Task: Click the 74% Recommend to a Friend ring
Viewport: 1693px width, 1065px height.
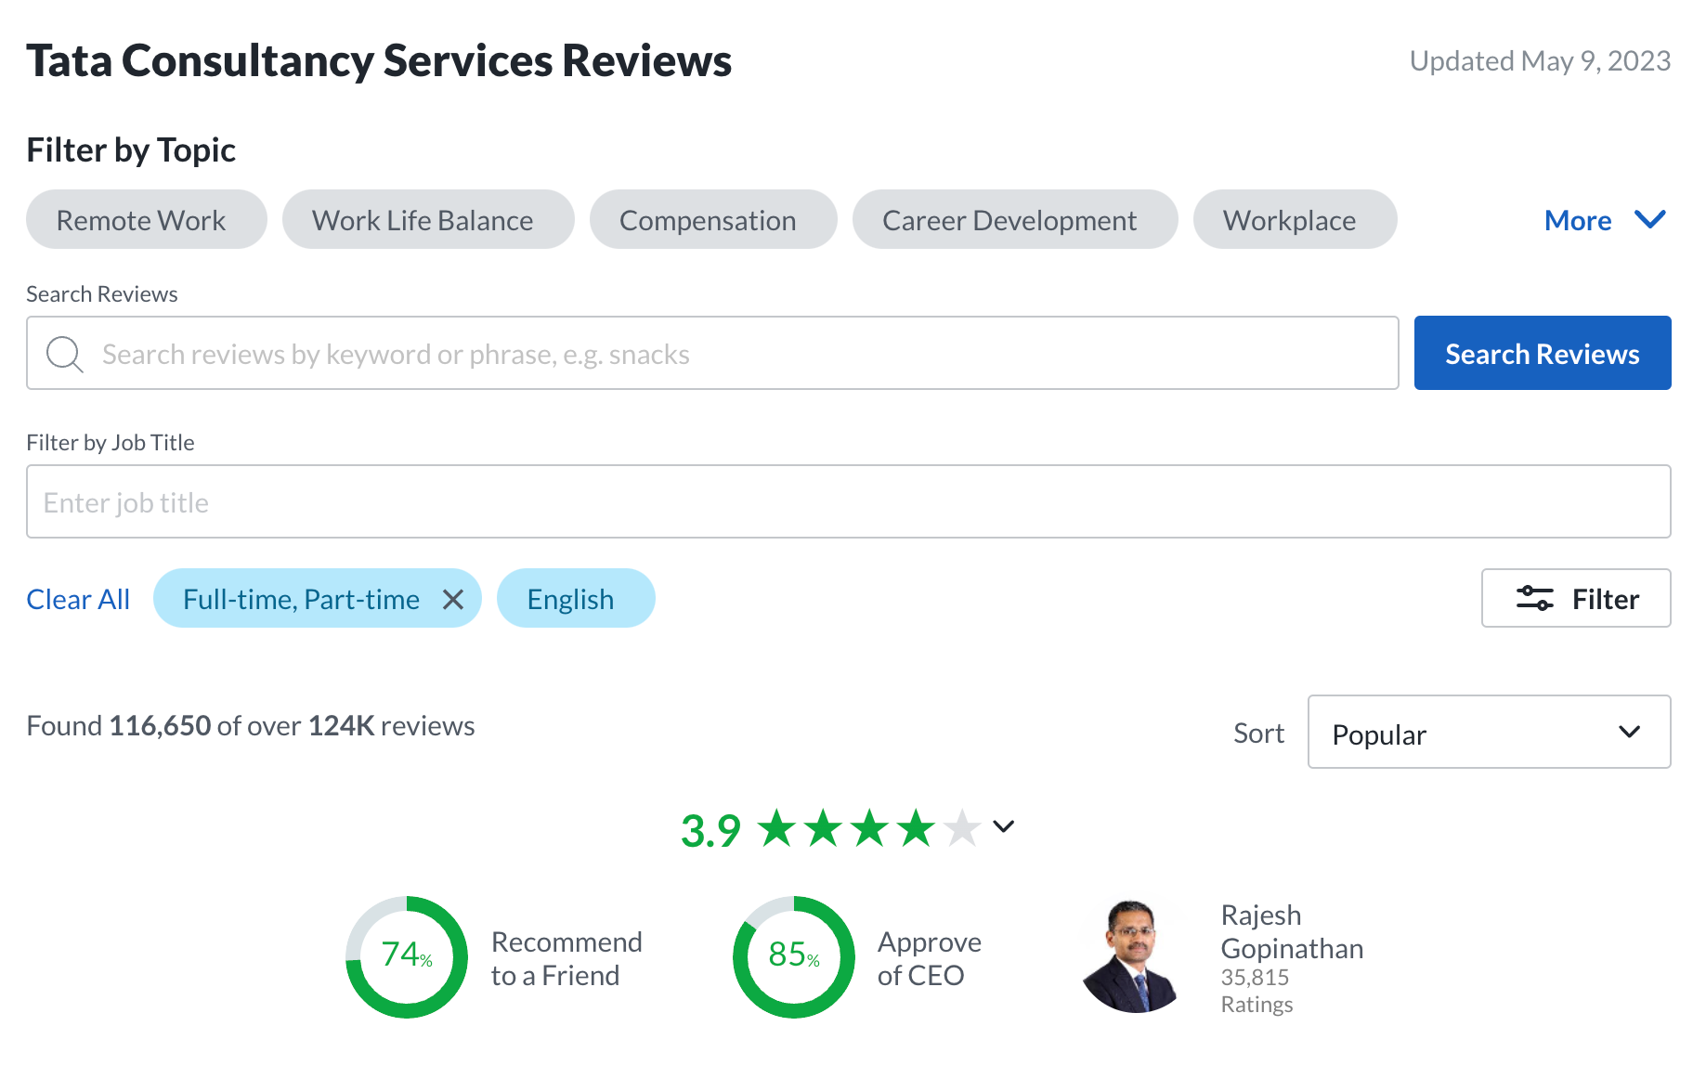Action: pos(407,956)
